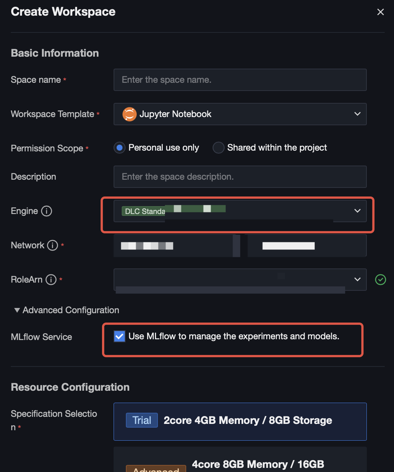Click the Engine info icon

click(47, 211)
